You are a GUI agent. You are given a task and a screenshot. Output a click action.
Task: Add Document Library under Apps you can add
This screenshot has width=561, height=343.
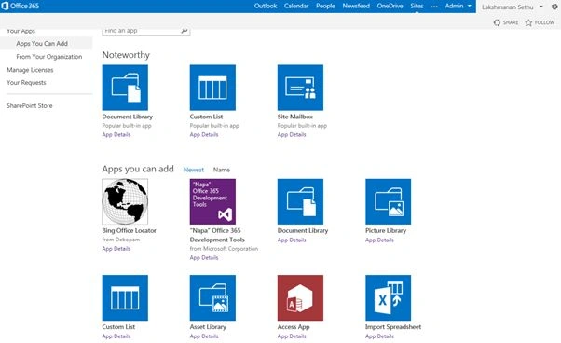pyautogui.click(x=300, y=201)
